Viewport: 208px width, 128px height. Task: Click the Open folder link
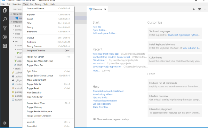[x=100, y=30]
